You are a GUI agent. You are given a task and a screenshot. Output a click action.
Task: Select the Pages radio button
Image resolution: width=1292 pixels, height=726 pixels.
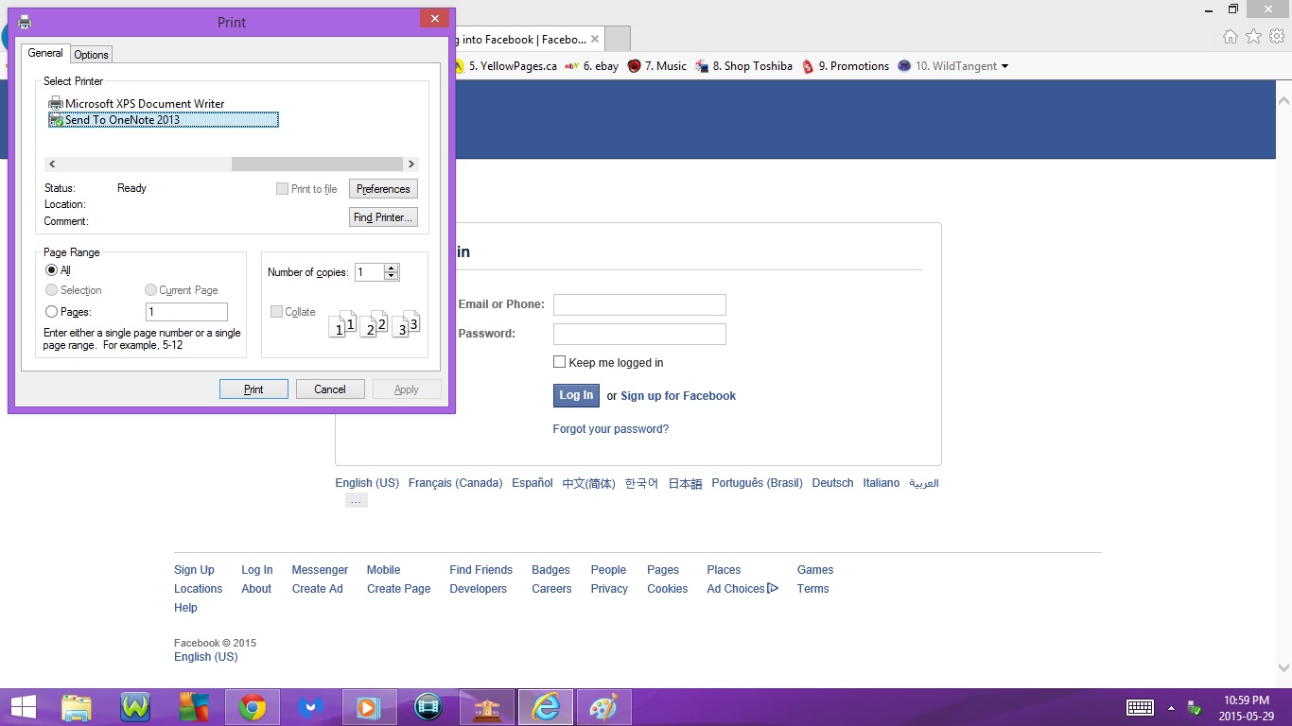52,312
